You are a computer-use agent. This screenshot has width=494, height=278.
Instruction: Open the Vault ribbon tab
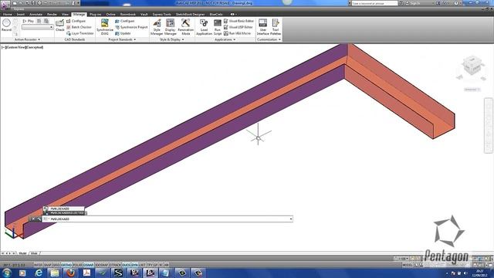click(x=144, y=14)
